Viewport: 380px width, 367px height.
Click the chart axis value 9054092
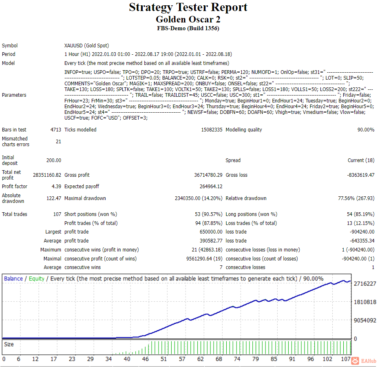tap(365, 320)
